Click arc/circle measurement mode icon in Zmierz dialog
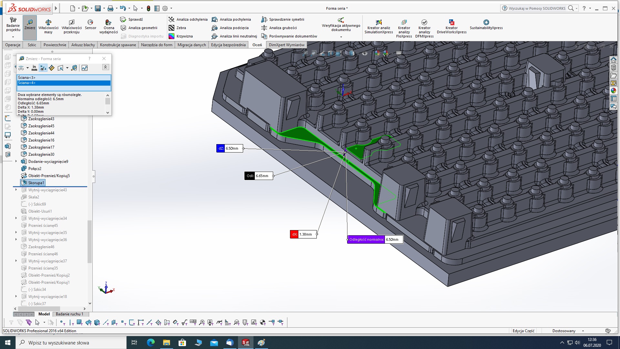The image size is (620, 349). 21,68
